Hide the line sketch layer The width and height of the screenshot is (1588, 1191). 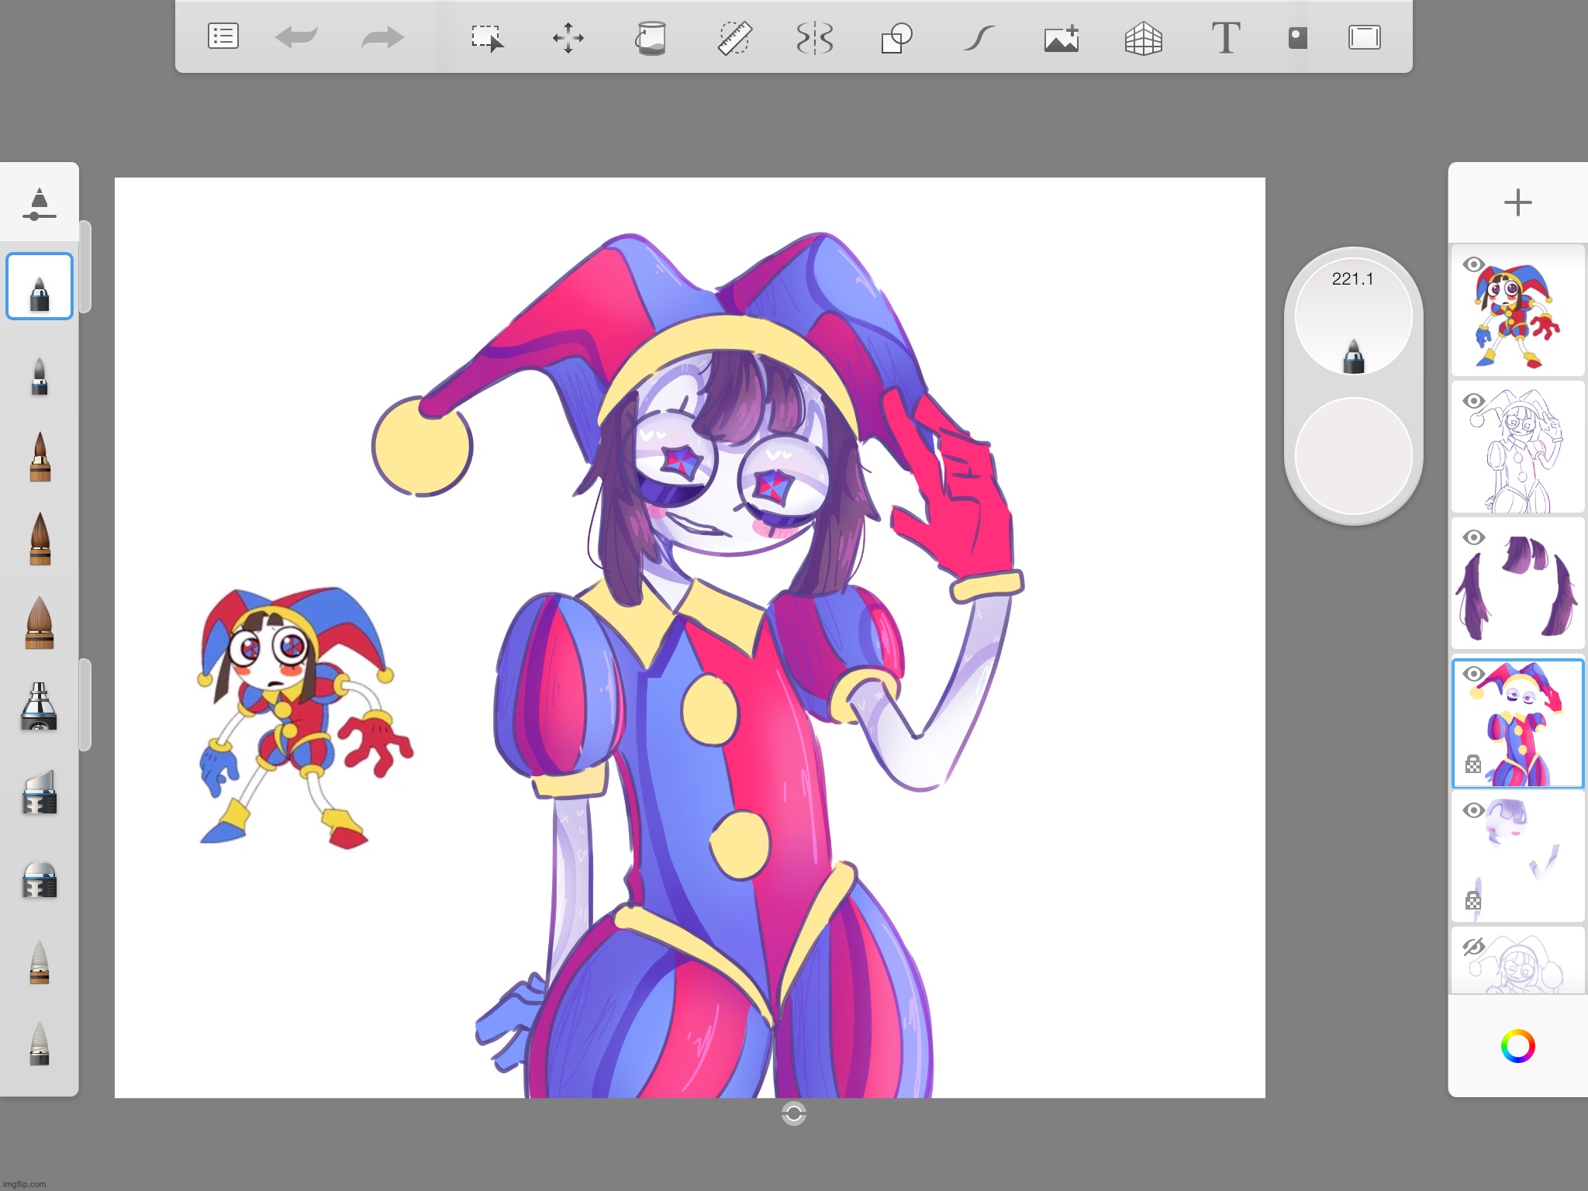pos(1473,401)
